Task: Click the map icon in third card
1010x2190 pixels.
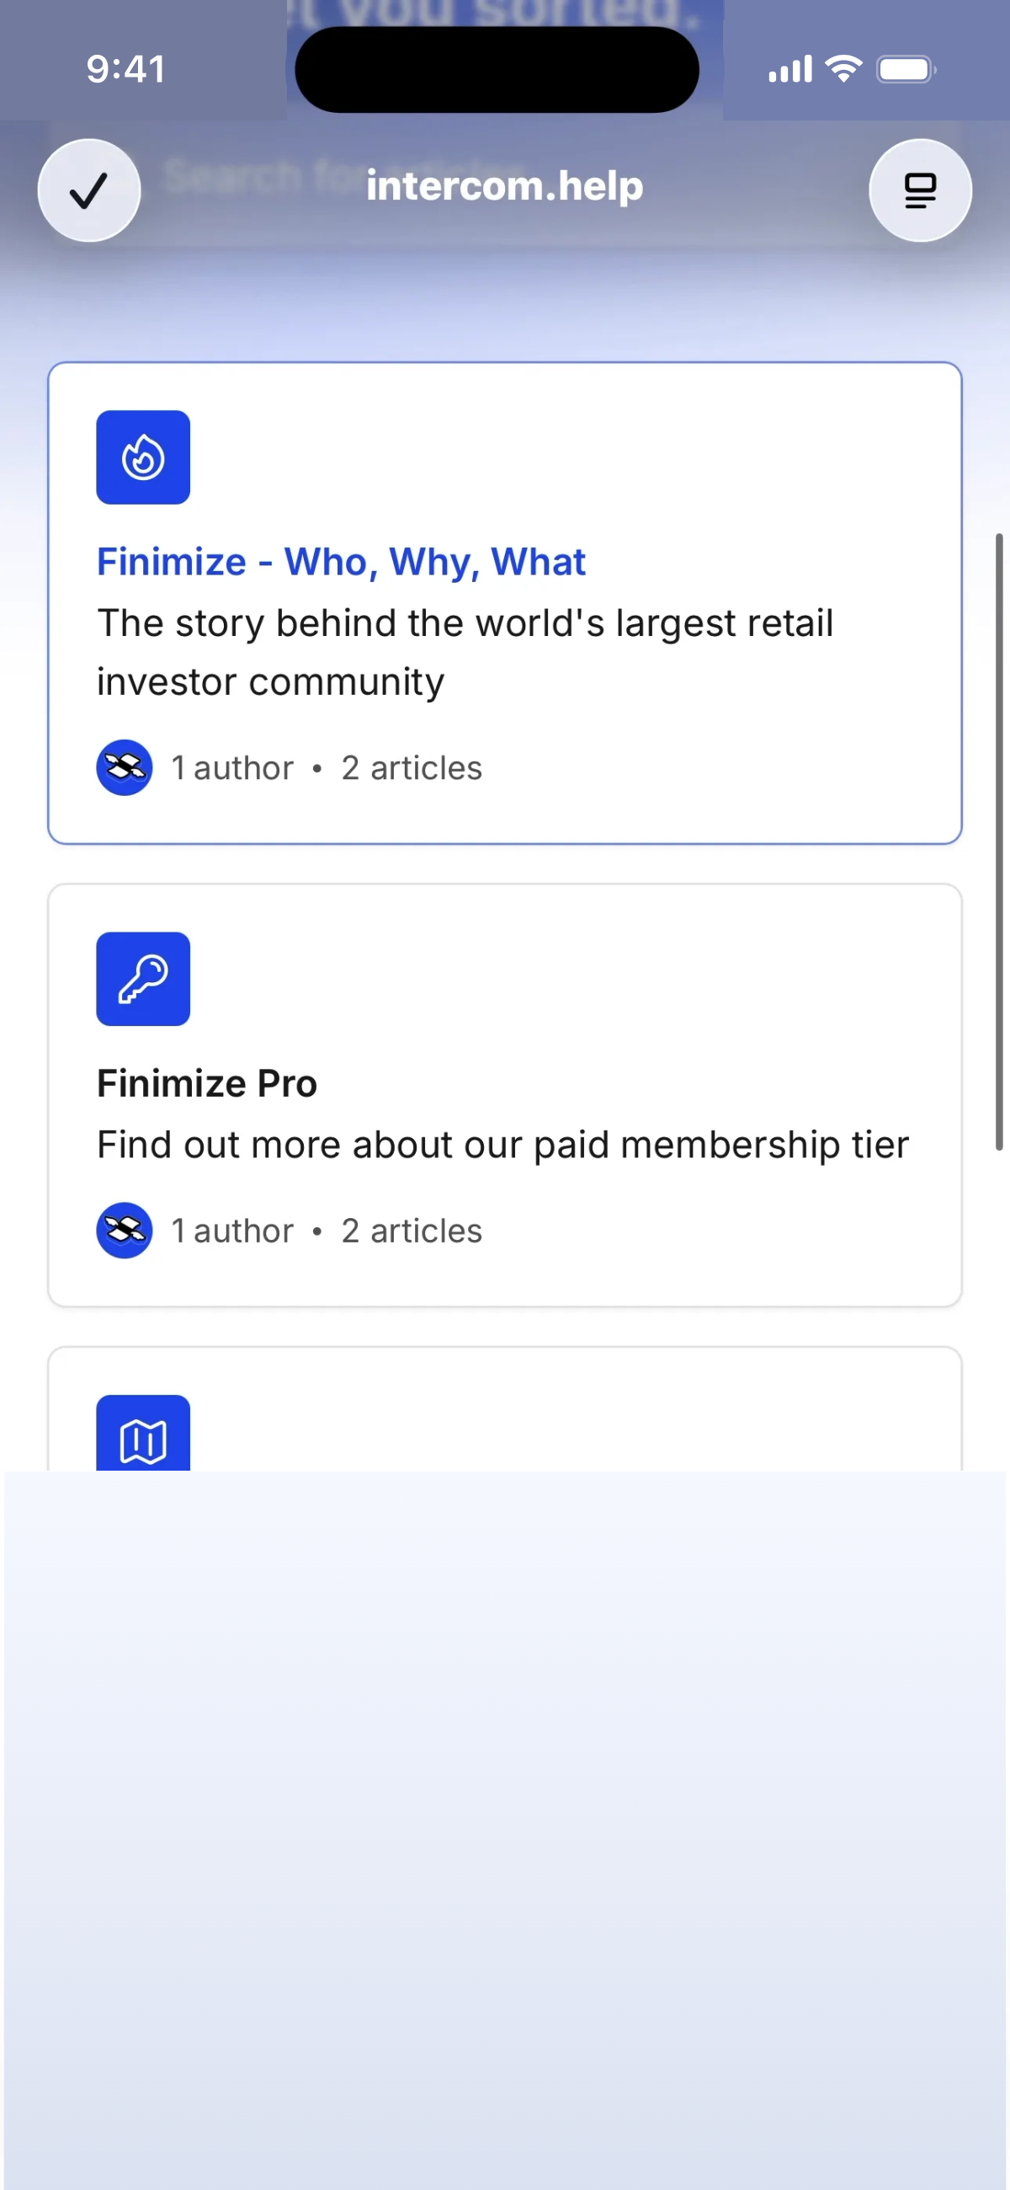Action: pyautogui.click(x=143, y=1434)
